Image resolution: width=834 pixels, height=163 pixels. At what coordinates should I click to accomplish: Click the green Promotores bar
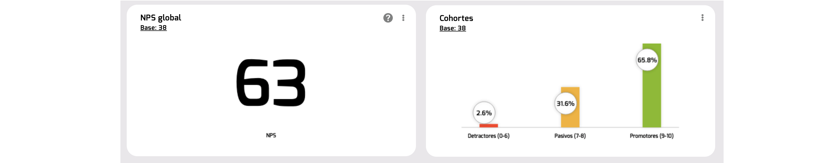pyautogui.click(x=652, y=97)
